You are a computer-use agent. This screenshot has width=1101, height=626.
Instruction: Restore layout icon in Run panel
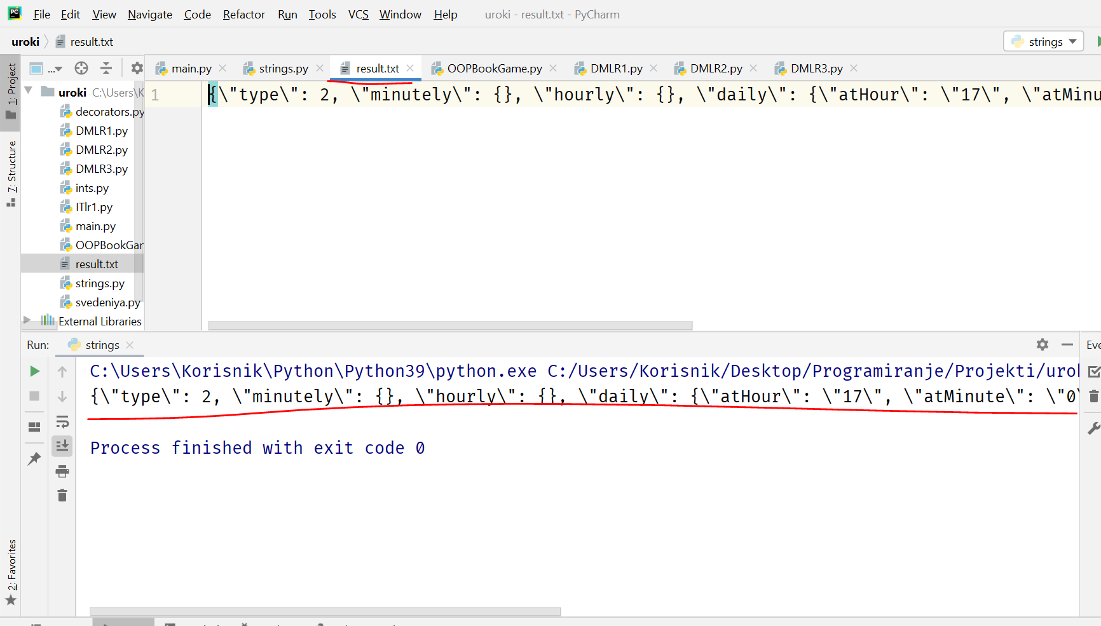35,427
